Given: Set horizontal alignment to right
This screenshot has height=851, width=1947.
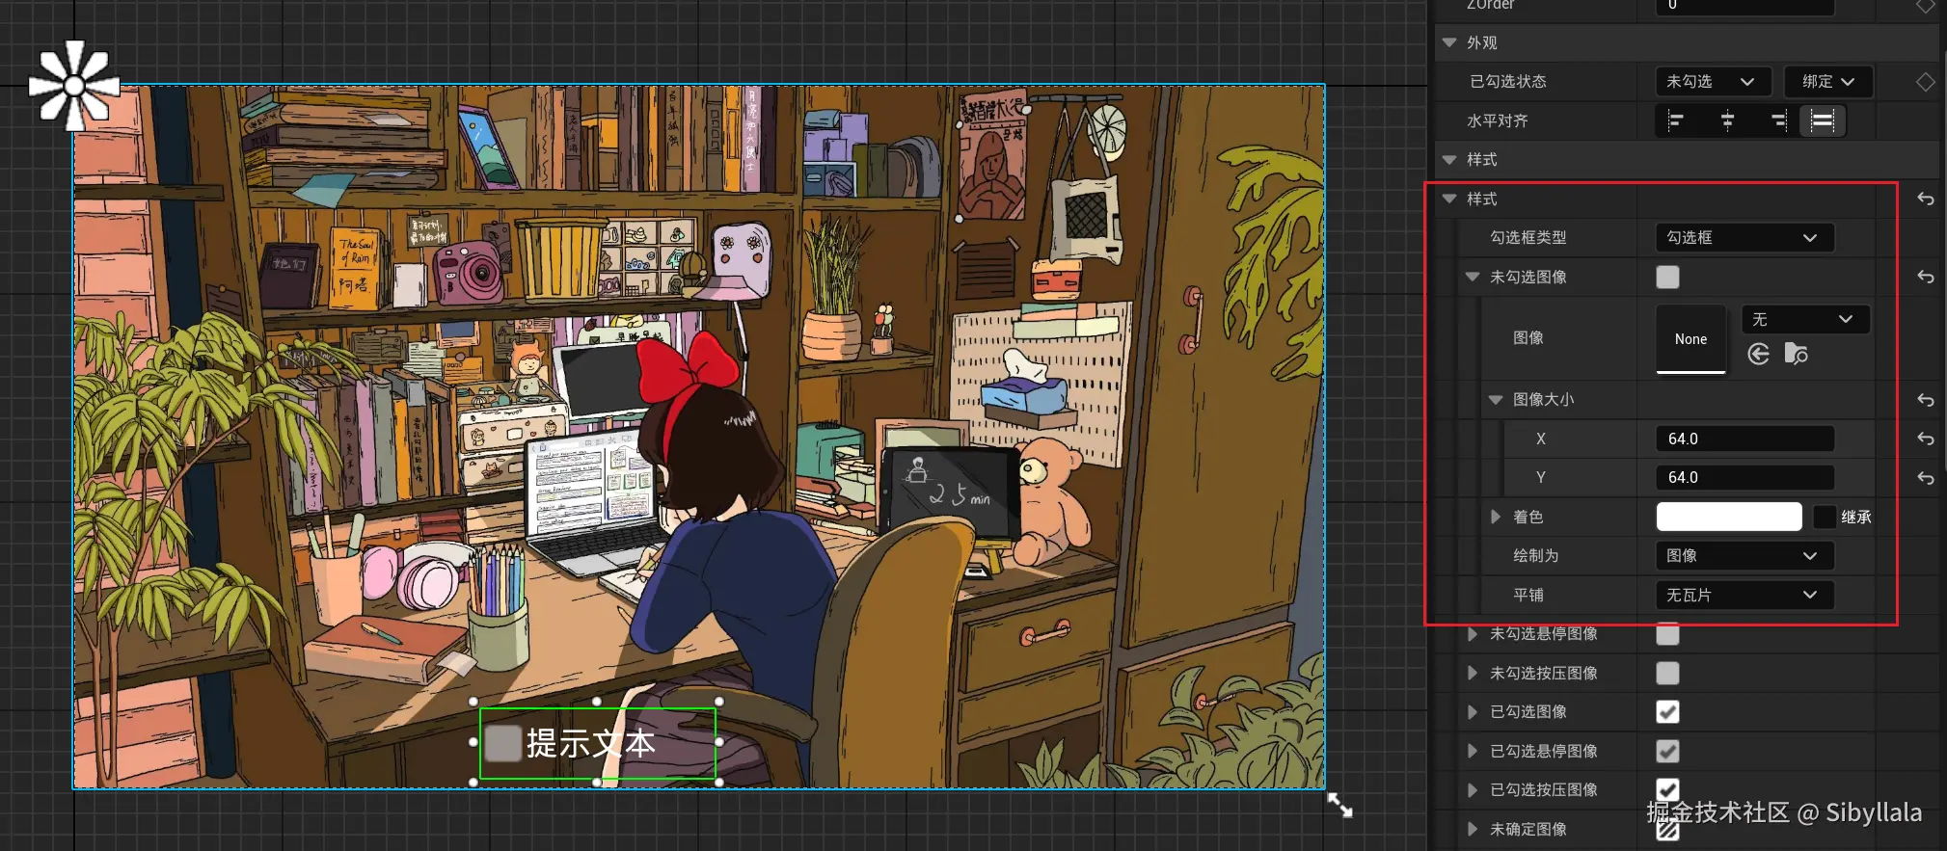Looking at the screenshot, I should pyautogui.click(x=1778, y=120).
